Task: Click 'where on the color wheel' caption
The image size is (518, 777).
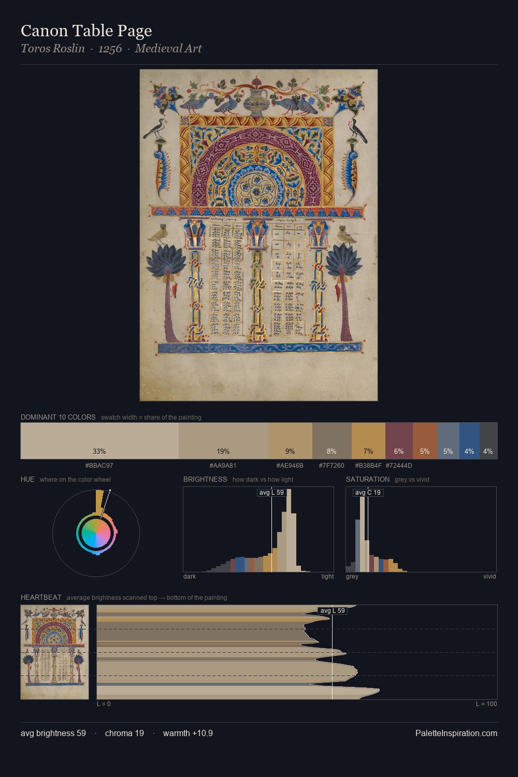Action: point(75,480)
